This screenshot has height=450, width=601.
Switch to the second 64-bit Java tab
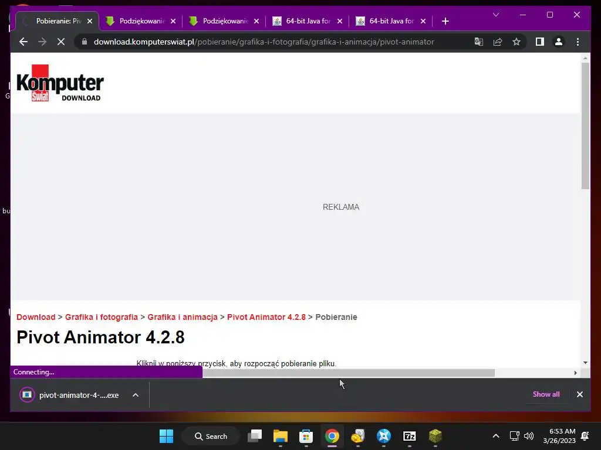(x=390, y=21)
